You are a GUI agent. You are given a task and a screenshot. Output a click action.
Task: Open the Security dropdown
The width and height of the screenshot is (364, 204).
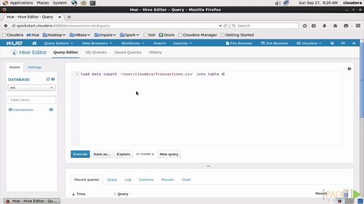coord(183,43)
